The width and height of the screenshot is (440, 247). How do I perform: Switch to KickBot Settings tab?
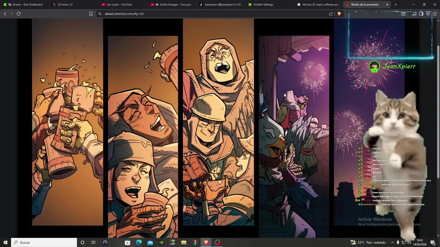271,4
